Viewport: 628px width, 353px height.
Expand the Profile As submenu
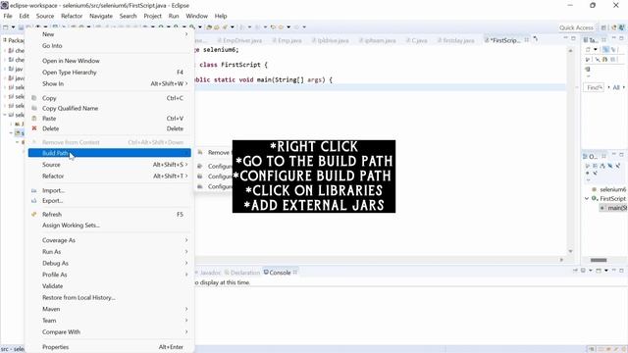pyautogui.click(x=109, y=275)
